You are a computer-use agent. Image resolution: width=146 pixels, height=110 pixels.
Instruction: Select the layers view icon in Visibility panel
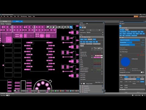point(81,28)
